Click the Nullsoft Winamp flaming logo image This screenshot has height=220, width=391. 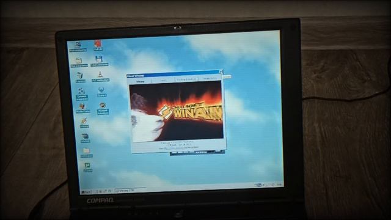[x=176, y=111]
